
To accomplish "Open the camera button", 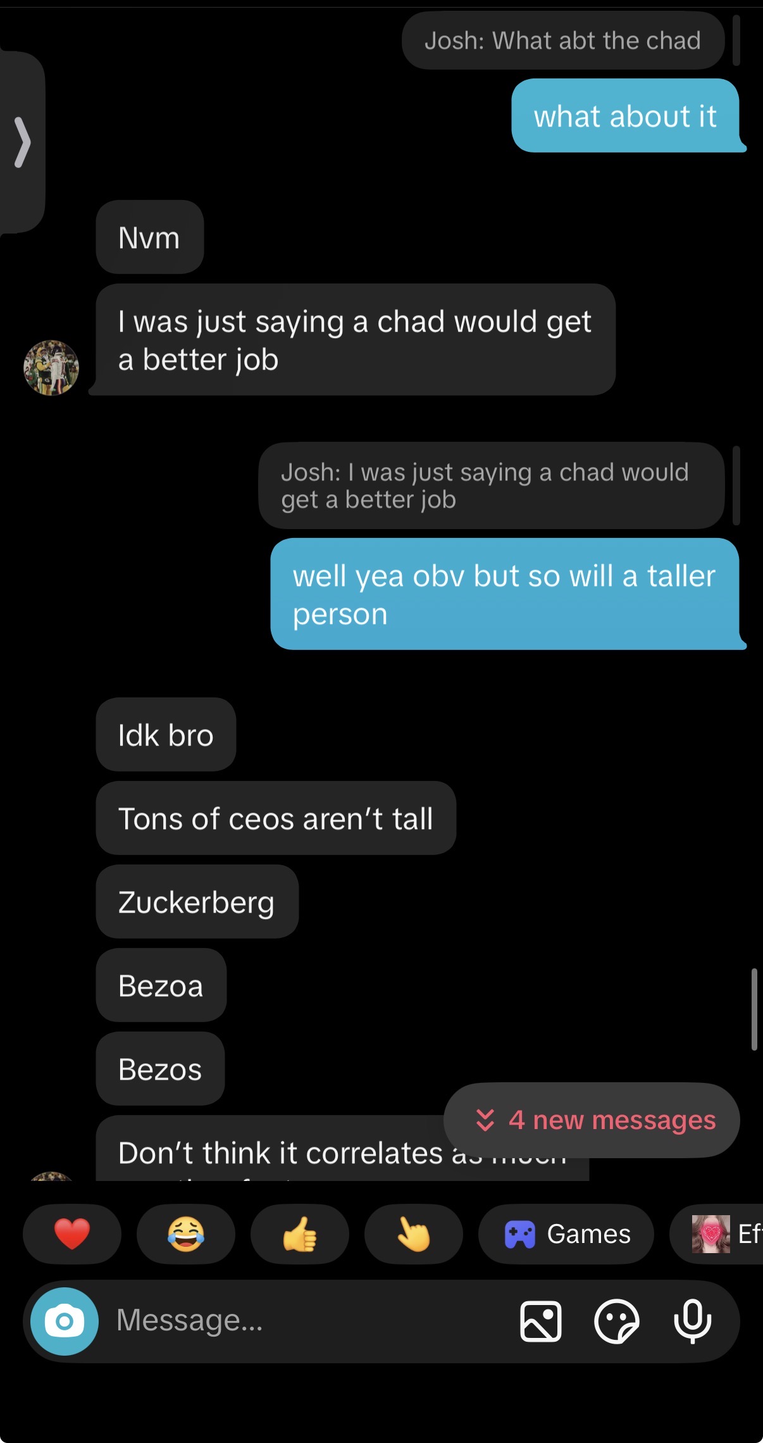I will tap(65, 1321).
